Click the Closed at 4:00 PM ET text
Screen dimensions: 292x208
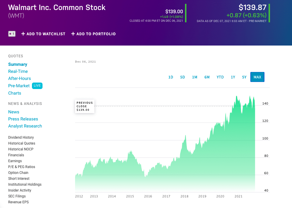[156, 21]
